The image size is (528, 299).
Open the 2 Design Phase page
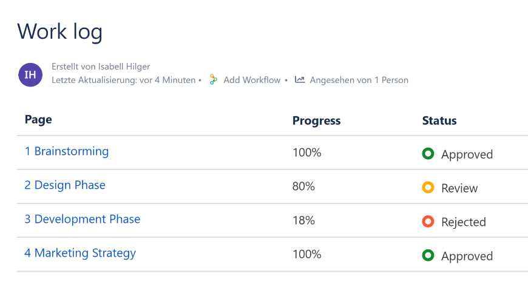point(65,185)
